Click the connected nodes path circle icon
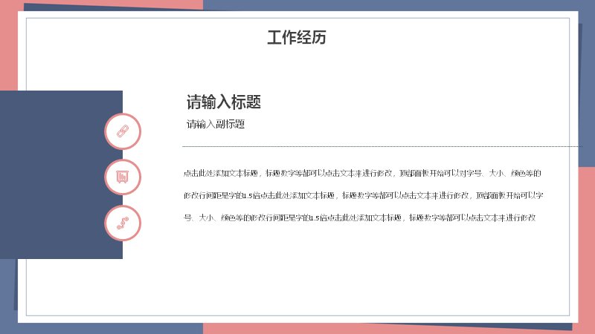Viewport: 595px width, 334px height. pos(123,223)
